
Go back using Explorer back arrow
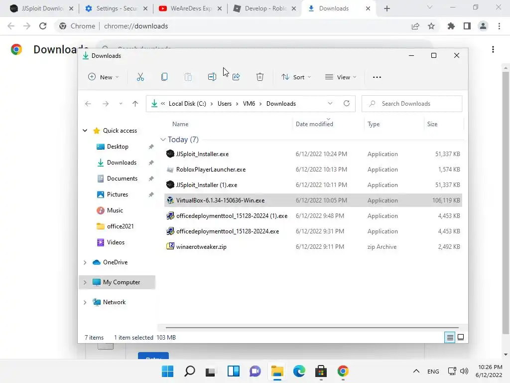(x=88, y=104)
